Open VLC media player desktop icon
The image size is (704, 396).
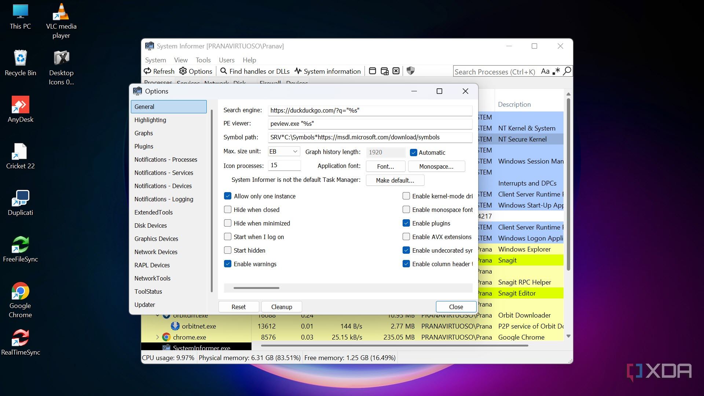61,21
